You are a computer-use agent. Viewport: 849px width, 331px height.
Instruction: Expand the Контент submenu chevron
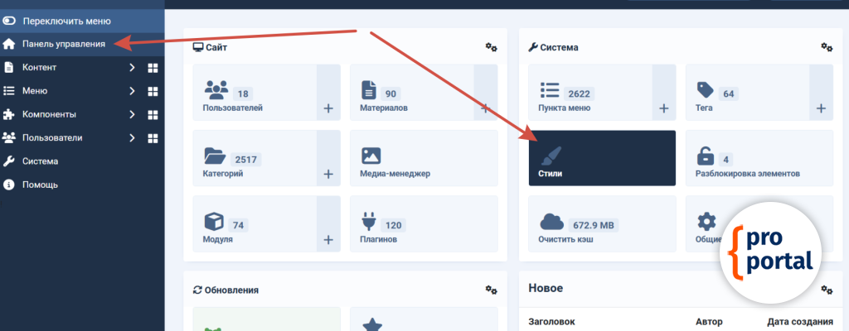pos(132,68)
